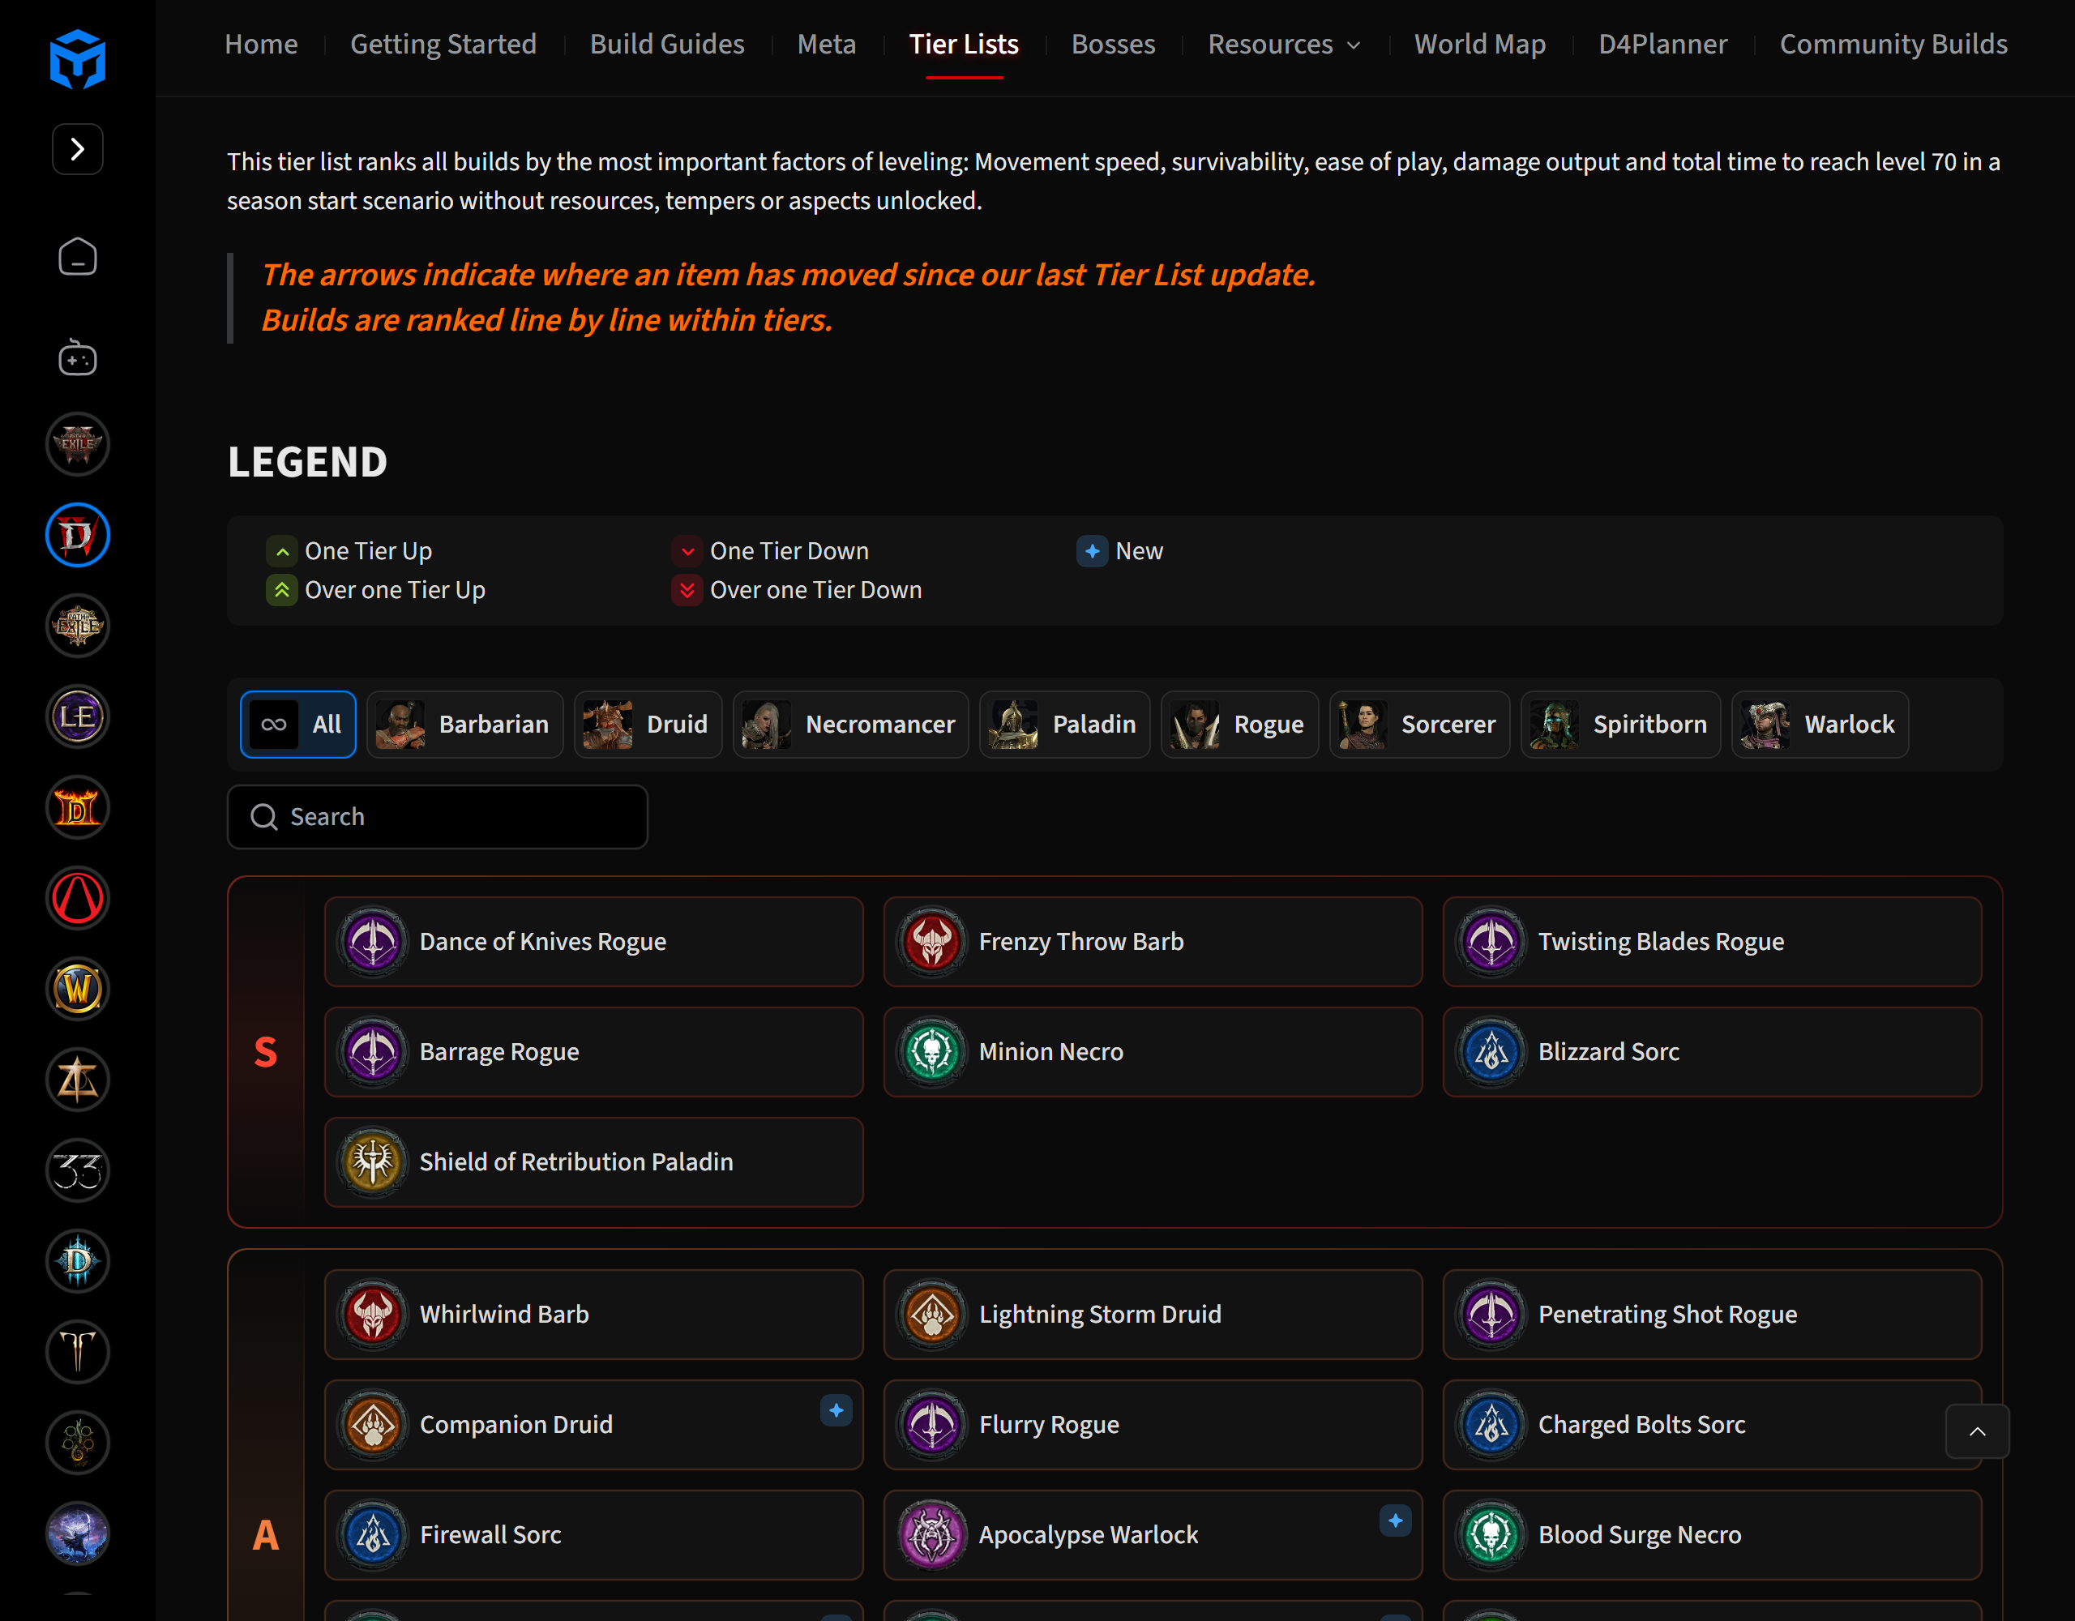Filter the tier list by Necromancer
Image resolution: width=2075 pixels, height=1621 pixels.
click(x=850, y=724)
